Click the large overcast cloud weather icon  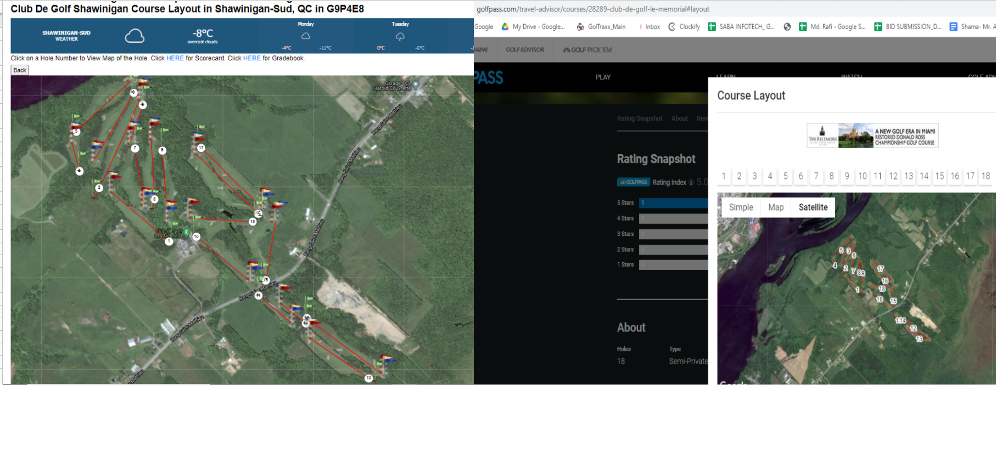(135, 36)
